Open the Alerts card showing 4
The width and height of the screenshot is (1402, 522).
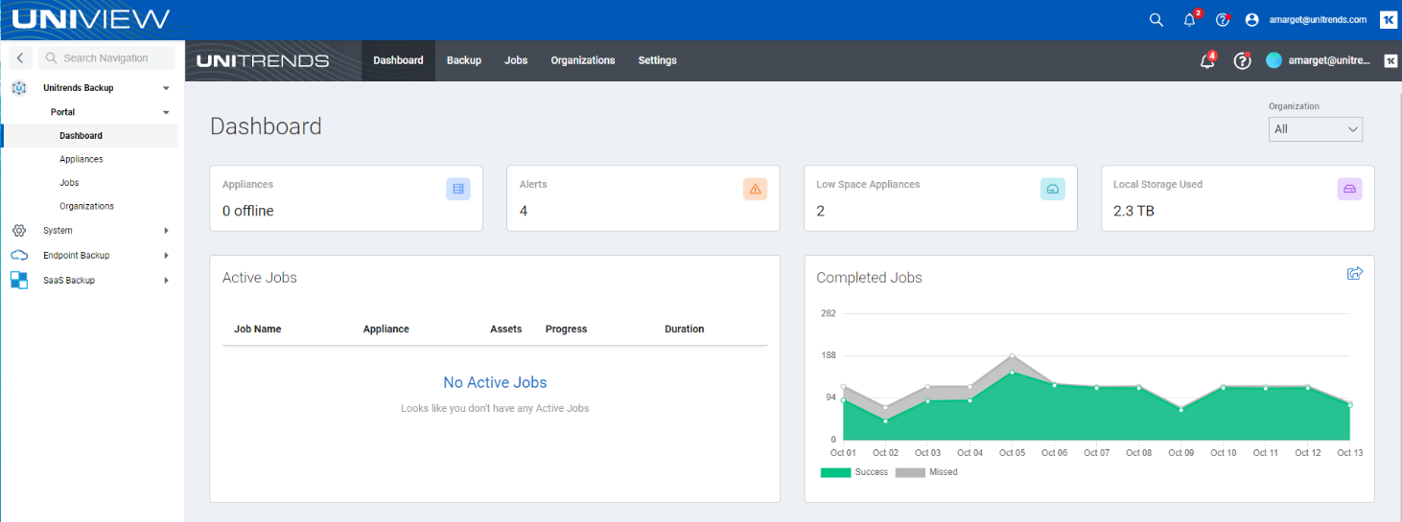(643, 198)
